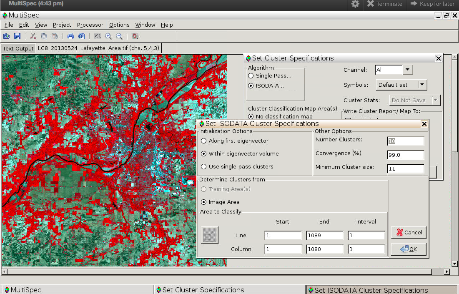
Task: Open the Channel dropdown
Action: click(407, 70)
